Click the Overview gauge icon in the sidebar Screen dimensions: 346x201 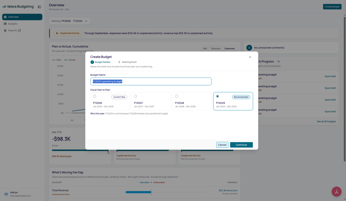pos(5,17)
